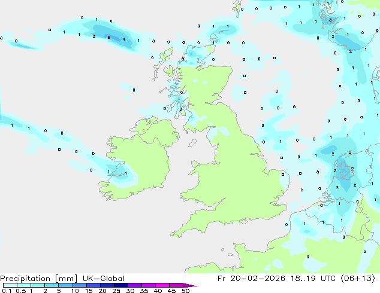This screenshot has width=380, height=293.
Task: Click the '0.5' legend scale label
Action: pyautogui.click(x=21, y=291)
